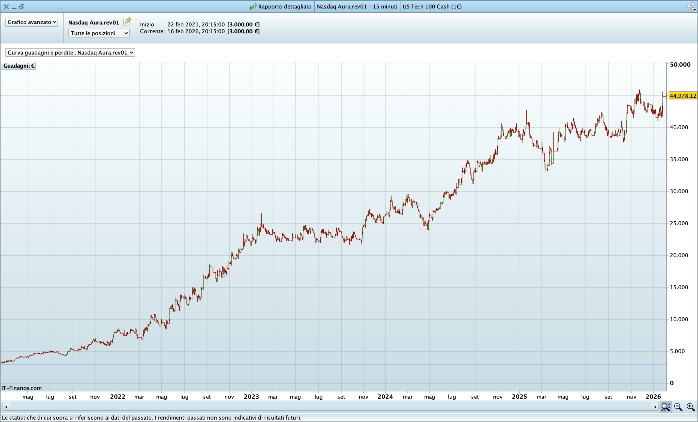The height and width of the screenshot is (422, 698).
Task: Switch to the Rapporto dettagliato tab
Action: coord(284,7)
